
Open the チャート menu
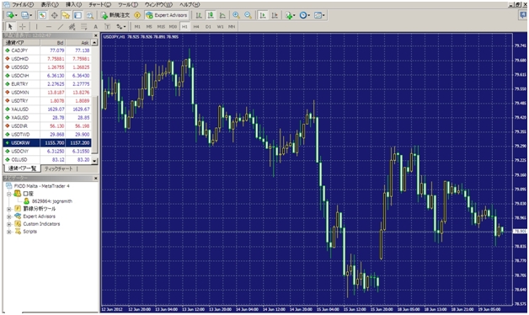(100, 5)
